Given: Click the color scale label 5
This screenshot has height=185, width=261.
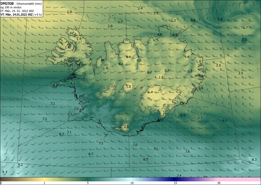Looking at the screenshot, I should [88, 183].
